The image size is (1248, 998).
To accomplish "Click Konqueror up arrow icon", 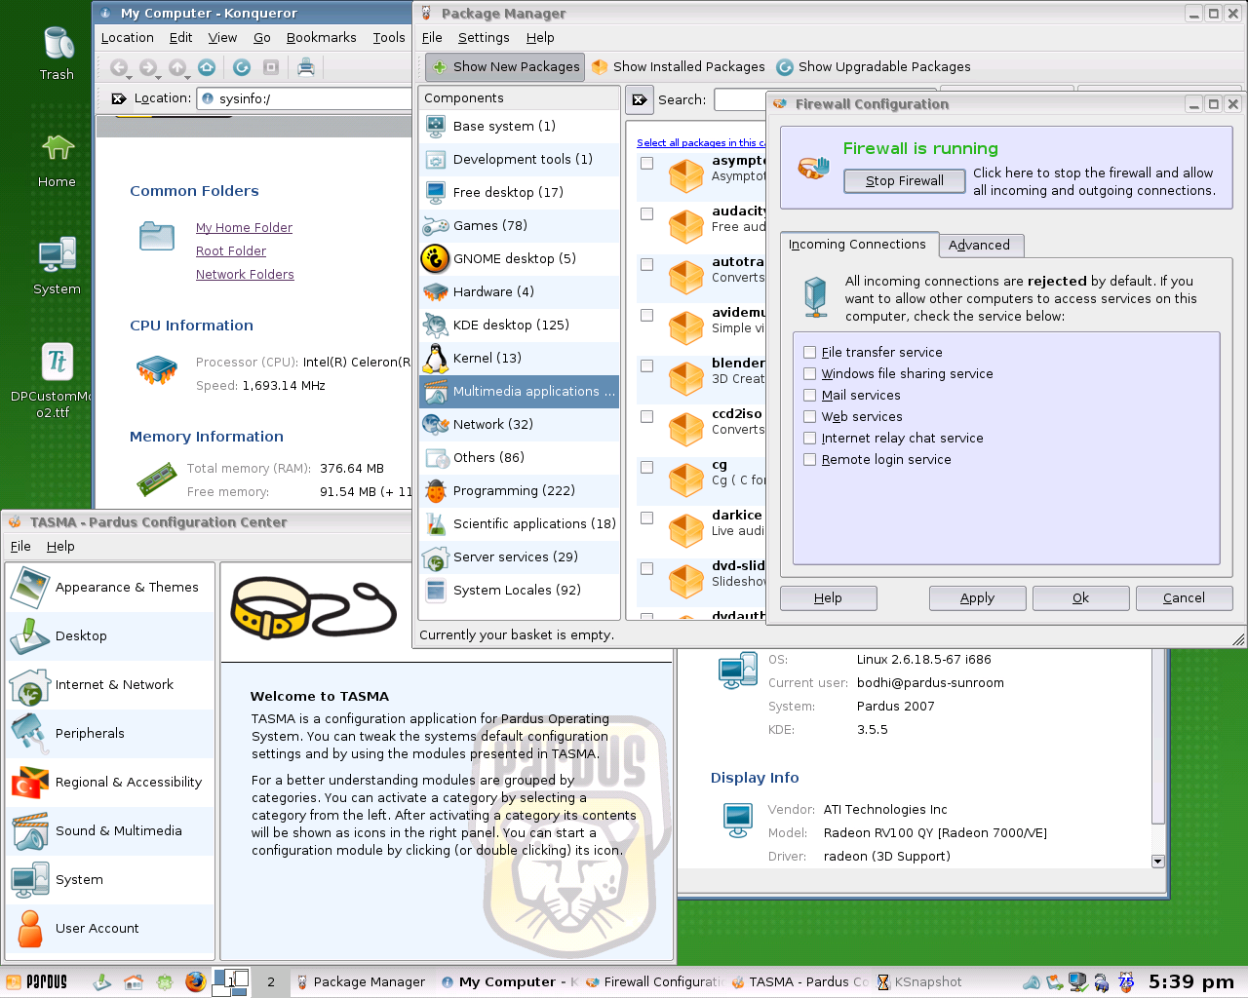I will 177,67.
